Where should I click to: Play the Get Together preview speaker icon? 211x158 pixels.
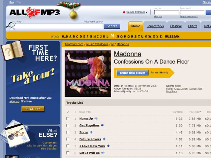[103, 125]
